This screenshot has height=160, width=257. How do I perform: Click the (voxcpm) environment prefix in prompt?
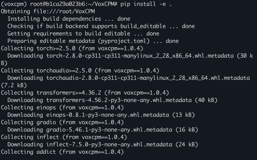[x=14, y=4]
